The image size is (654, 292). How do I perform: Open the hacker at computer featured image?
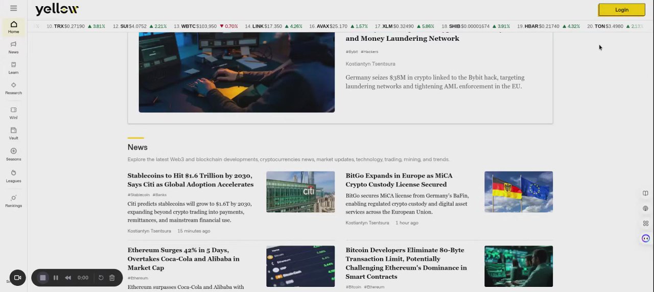coord(237,72)
